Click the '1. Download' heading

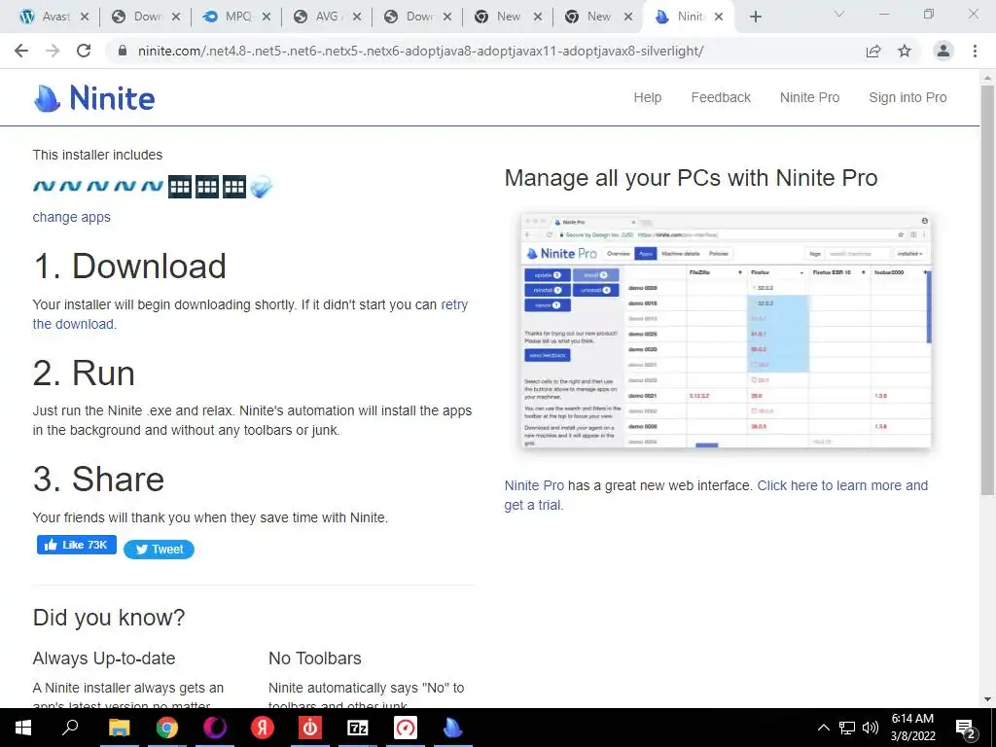coord(129,267)
